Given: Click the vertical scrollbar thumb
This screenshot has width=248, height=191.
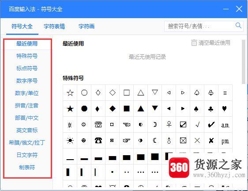Looking at the screenshot, I should 243,61.
